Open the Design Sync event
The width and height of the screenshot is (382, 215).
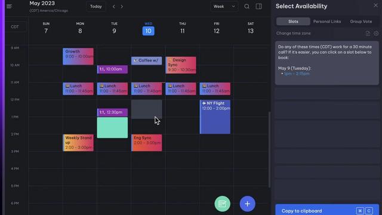[180, 65]
